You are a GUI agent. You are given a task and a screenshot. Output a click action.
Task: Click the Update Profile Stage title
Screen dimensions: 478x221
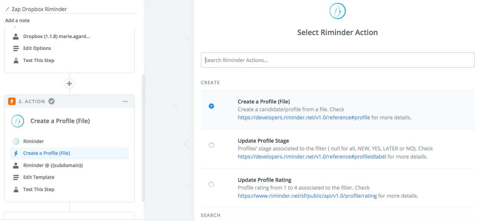coord(263,141)
